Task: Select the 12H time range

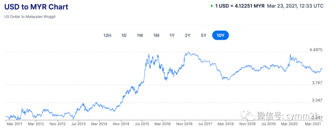Action: pyautogui.click(x=107, y=35)
